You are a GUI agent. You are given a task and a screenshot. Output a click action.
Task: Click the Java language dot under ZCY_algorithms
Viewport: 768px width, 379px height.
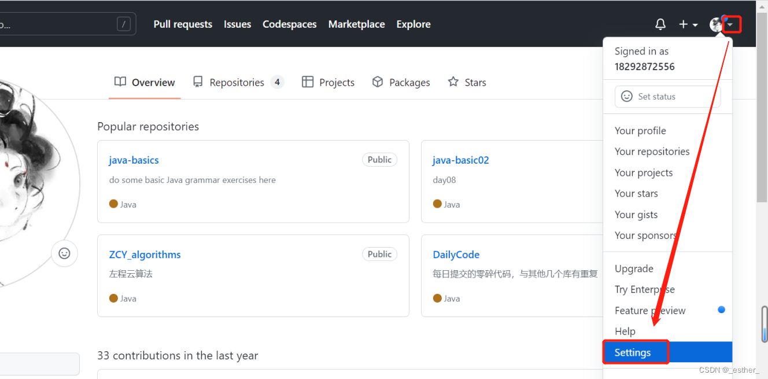point(113,298)
